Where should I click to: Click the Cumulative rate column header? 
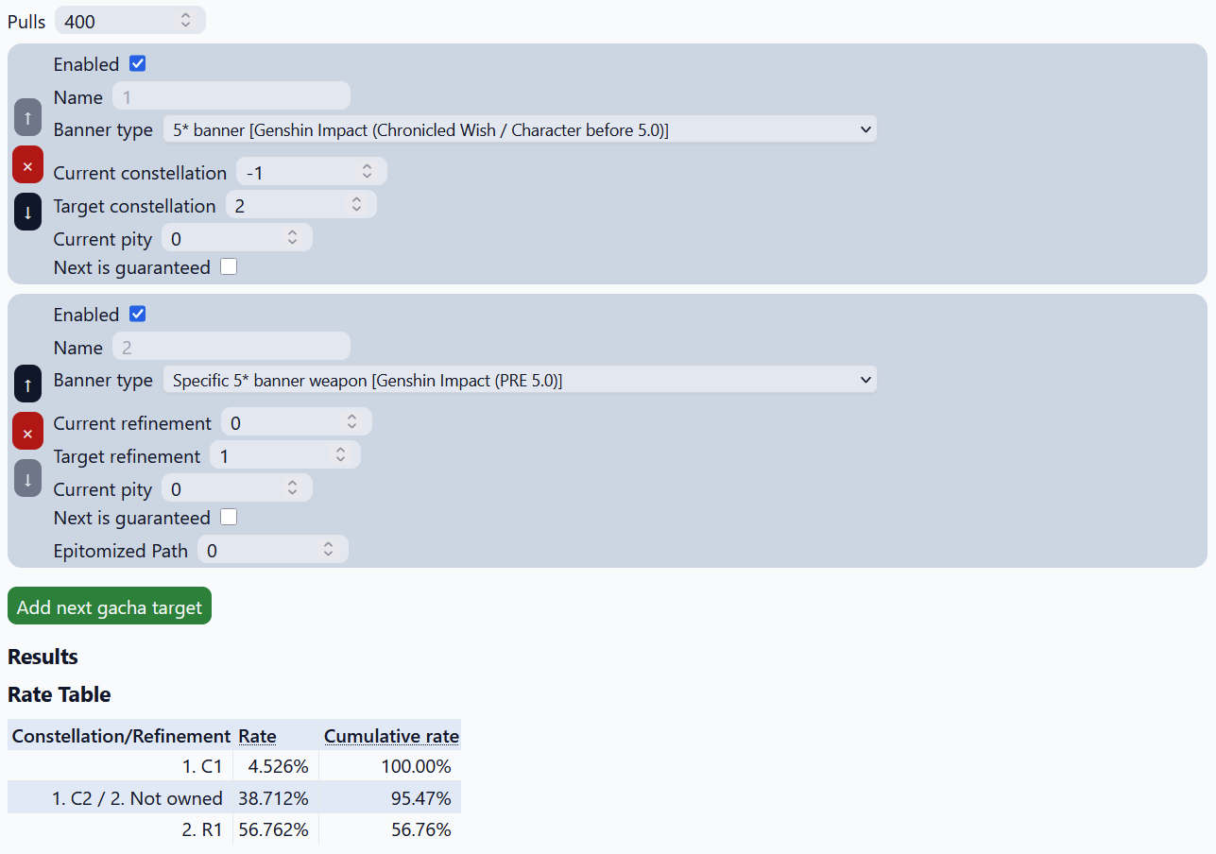point(391,736)
